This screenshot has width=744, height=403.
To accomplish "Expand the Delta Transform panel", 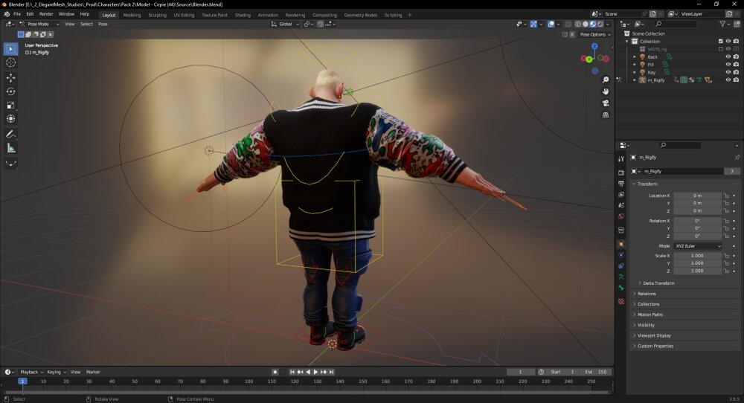I will [658, 283].
